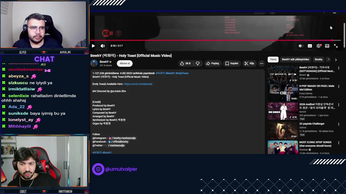Viewport: 346px width, 194px height.
Task: Click the Instagram icon next to ALPEER.JPG
Action: point(86,52)
